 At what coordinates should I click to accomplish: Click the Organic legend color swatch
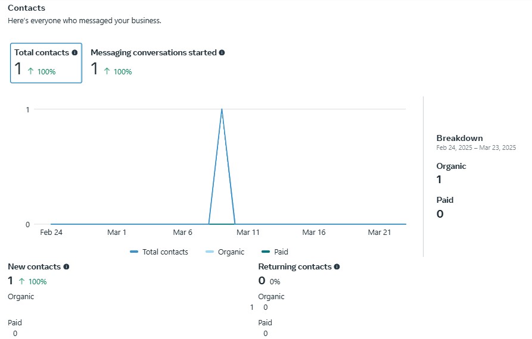(x=210, y=252)
